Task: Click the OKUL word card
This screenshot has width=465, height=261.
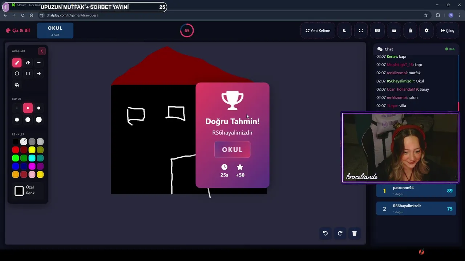Action: tap(55, 30)
